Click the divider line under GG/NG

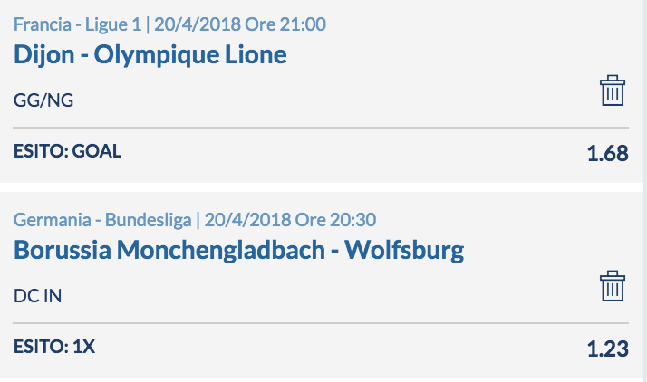pyautogui.click(x=321, y=128)
